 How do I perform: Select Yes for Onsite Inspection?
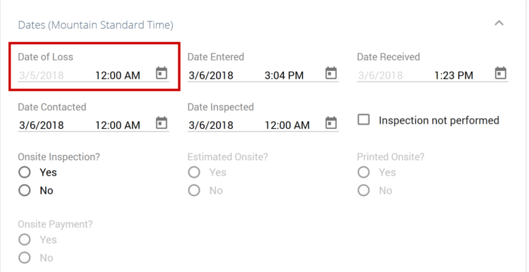point(25,172)
